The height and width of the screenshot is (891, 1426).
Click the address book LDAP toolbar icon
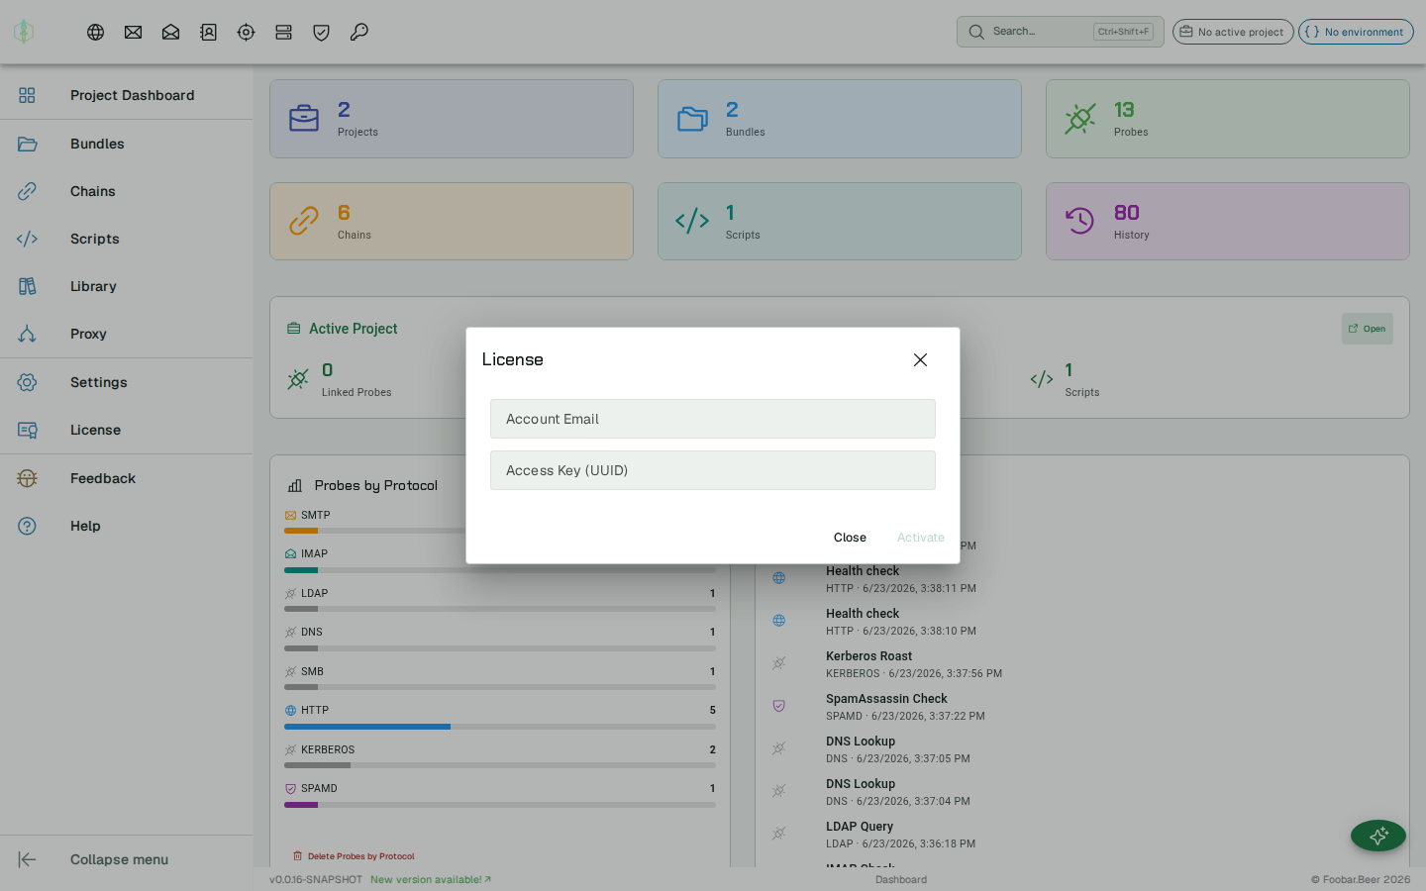(x=208, y=32)
